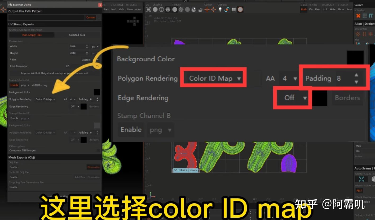
Task: Click Isol. in the UV viewport header
Action: [325, 10]
